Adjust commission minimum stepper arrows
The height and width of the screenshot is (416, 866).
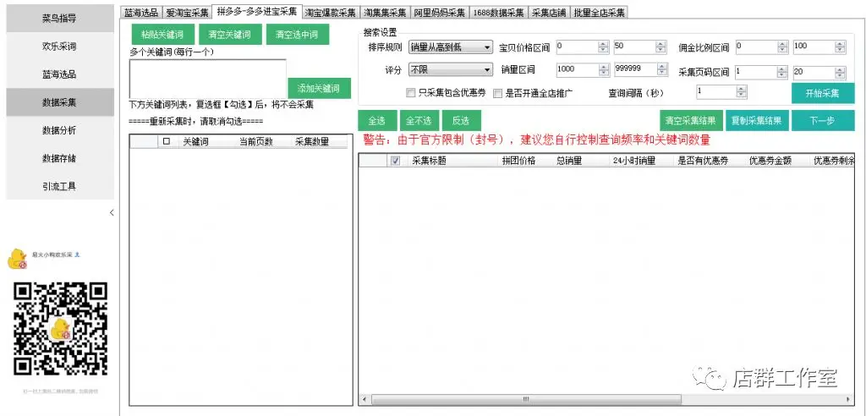point(782,47)
